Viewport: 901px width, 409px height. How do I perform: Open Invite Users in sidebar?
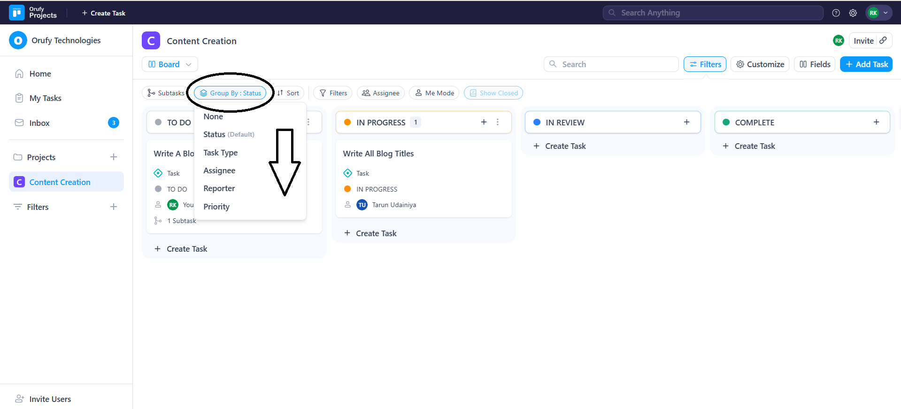pos(50,399)
